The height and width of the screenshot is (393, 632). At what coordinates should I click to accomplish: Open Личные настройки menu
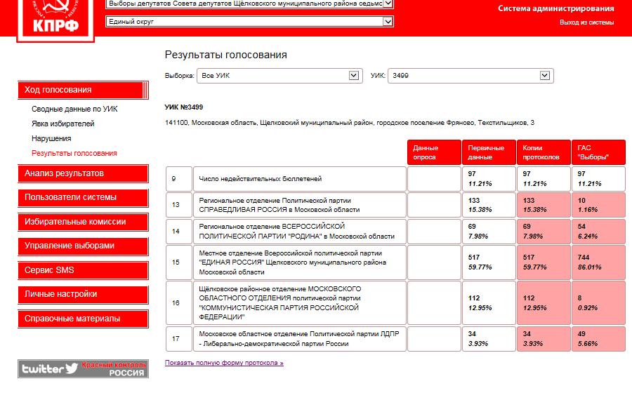83,294
